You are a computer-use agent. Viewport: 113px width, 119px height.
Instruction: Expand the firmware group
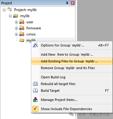click(16, 28)
